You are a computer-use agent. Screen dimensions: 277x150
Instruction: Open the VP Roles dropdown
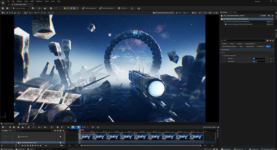pos(122,8)
